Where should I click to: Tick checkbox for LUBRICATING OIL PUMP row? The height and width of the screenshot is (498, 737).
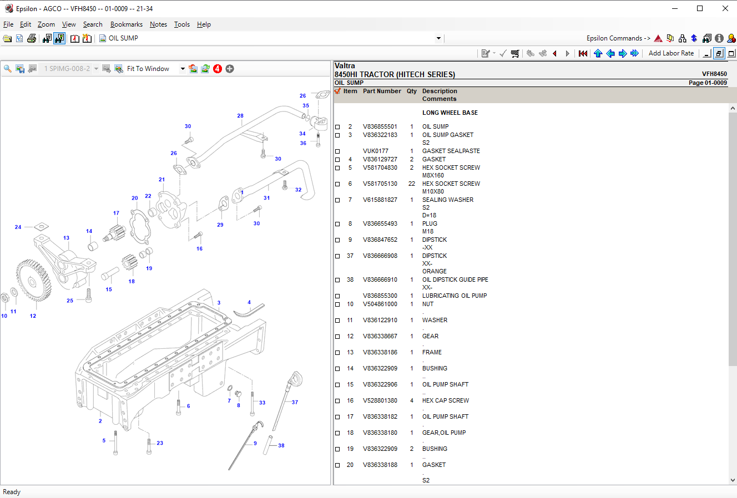[x=337, y=296]
